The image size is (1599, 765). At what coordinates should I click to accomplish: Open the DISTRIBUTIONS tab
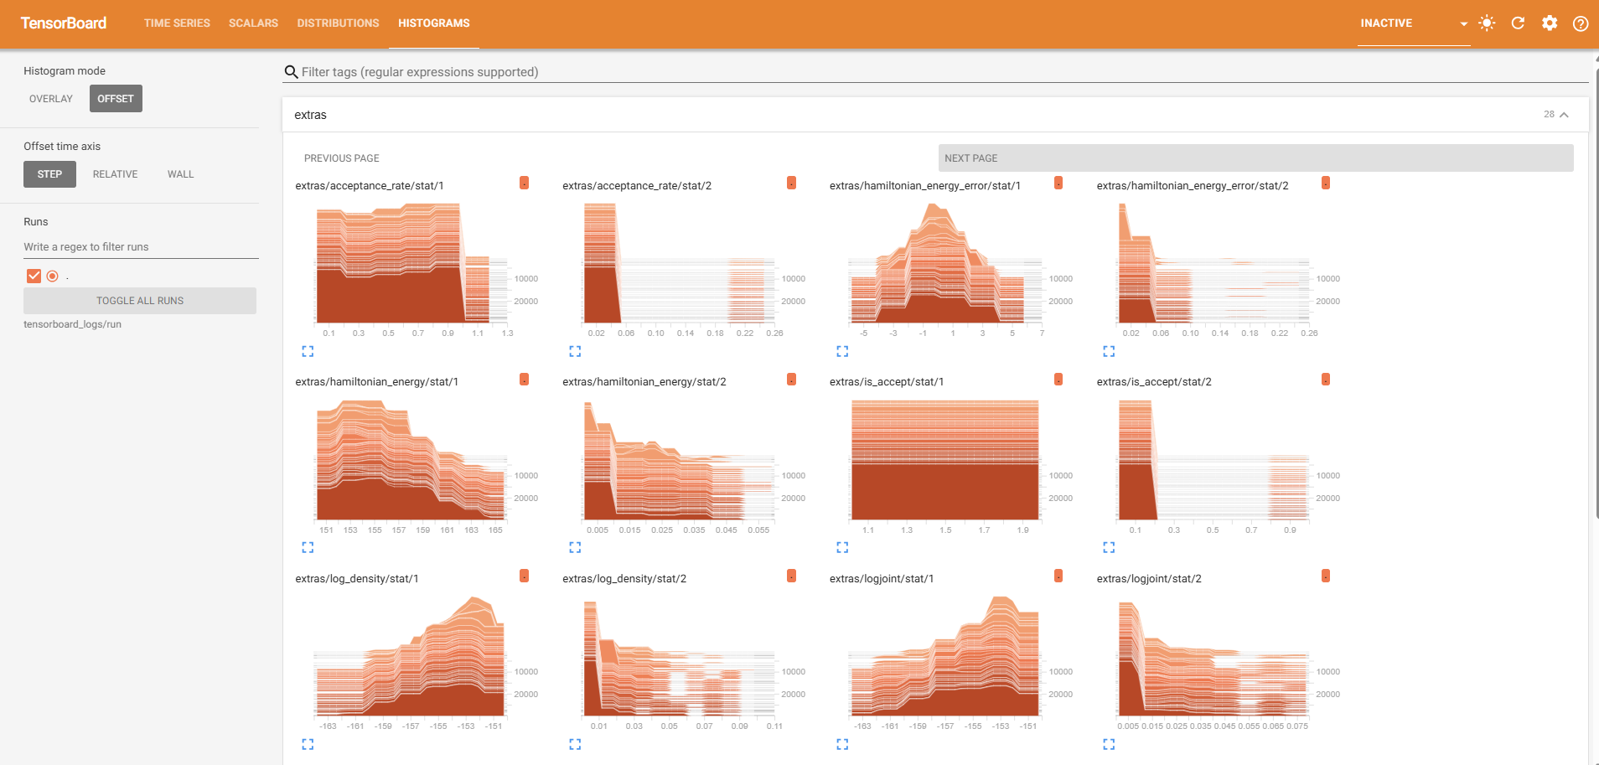[x=338, y=23]
